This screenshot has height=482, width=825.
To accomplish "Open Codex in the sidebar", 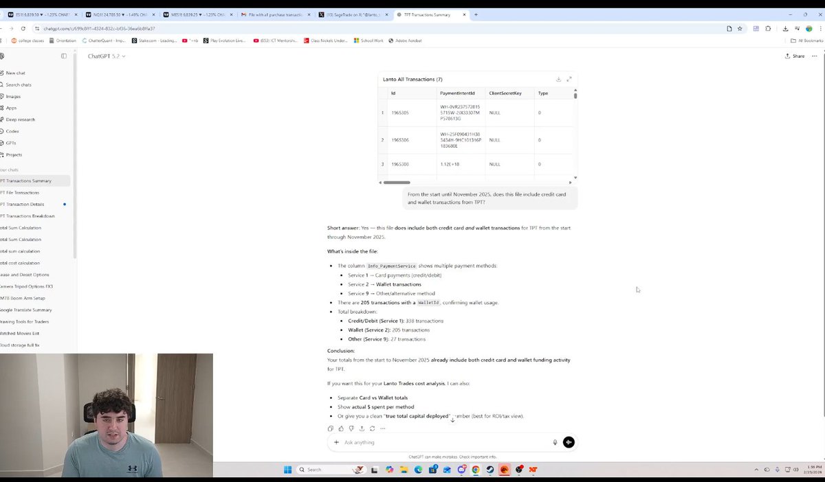I will (x=11, y=131).
